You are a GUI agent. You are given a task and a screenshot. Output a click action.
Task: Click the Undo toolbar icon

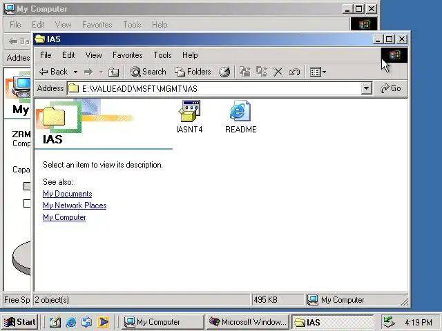tap(294, 72)
